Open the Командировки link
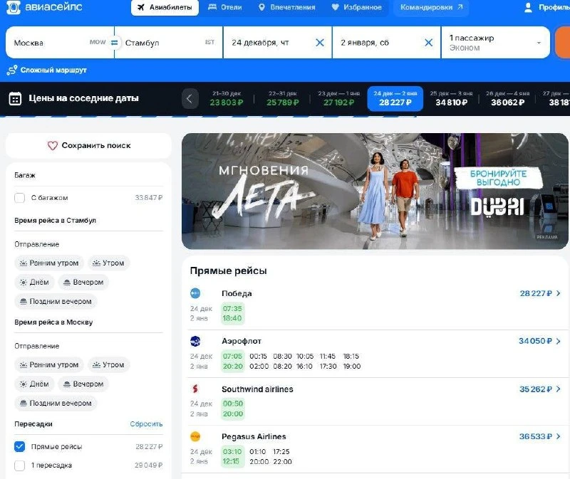570x479 pixels. pyautogui.click(x=431, y=7)
